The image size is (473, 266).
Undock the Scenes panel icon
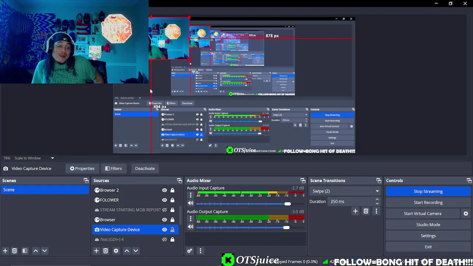[86, 181]
